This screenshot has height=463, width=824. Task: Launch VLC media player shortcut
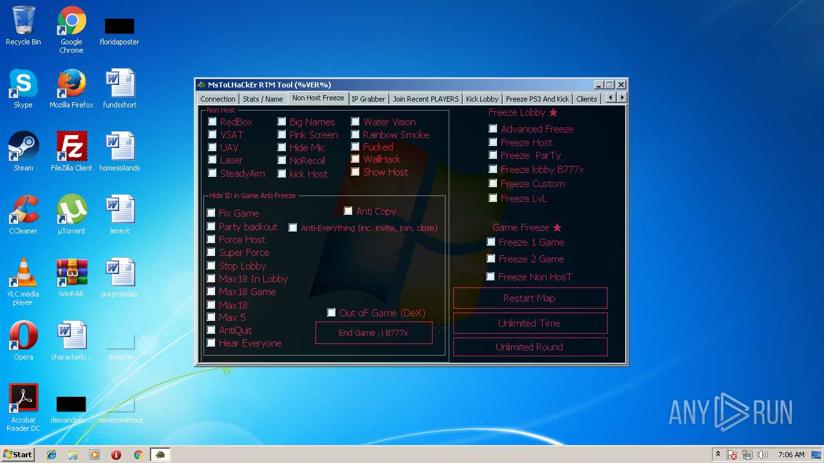[x=23, y=282]
